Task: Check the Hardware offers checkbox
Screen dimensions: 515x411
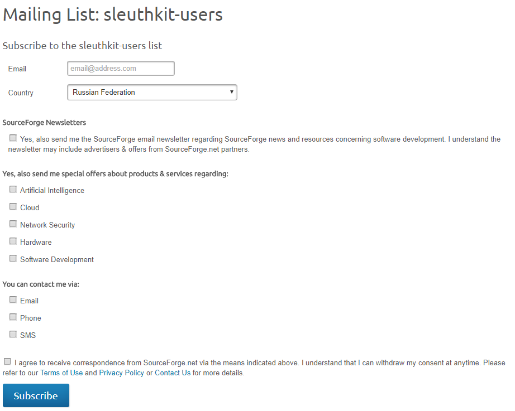Action: [x=13, y=241]
